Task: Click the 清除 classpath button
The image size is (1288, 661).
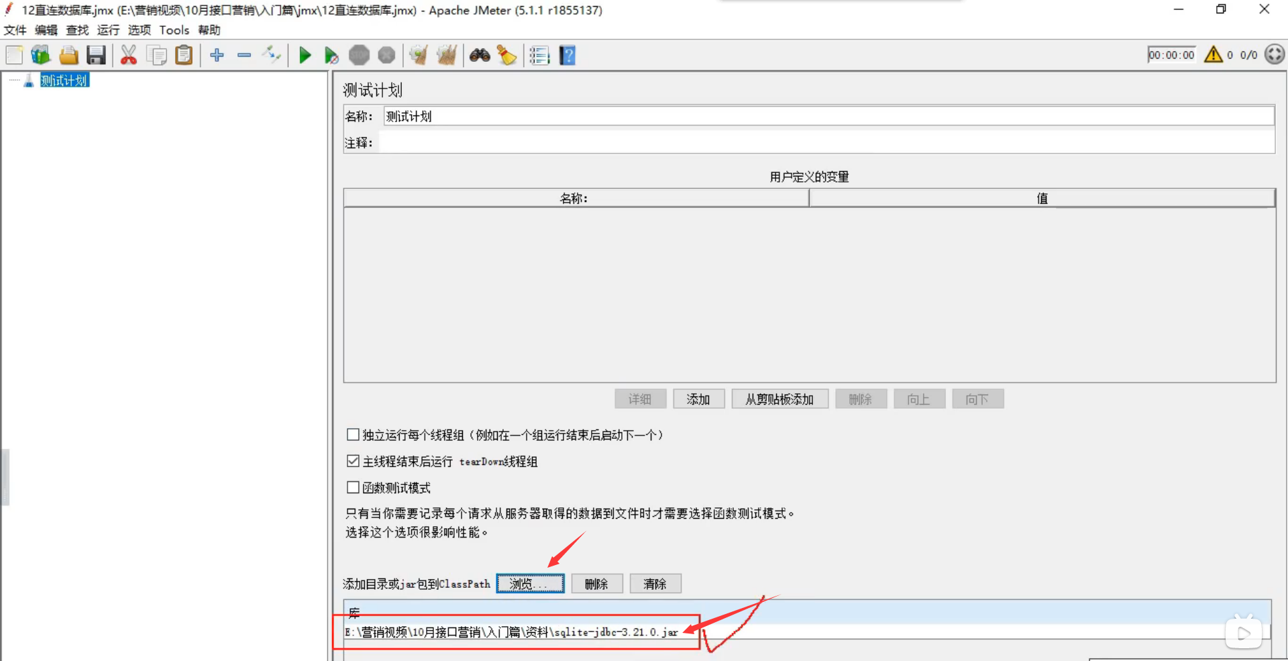Action: [x=655, y=584]
